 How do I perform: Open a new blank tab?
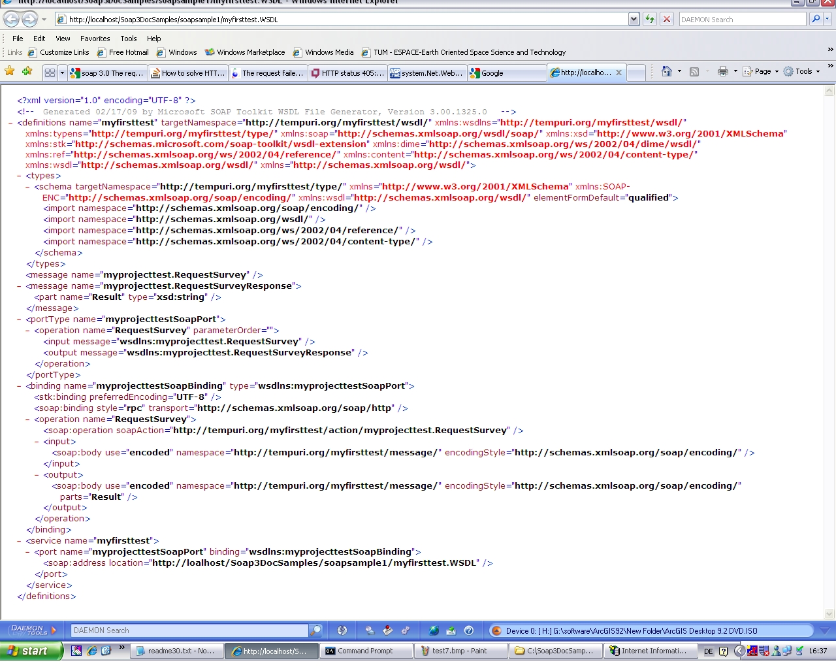tap(636, 73)
